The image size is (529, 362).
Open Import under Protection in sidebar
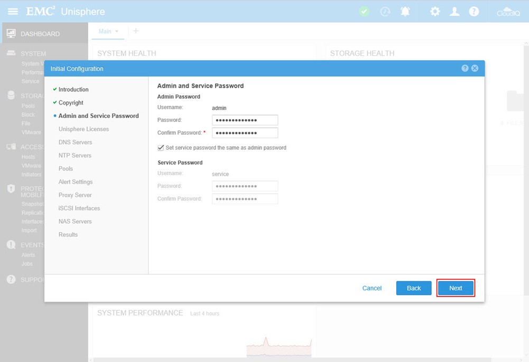tap(29, 230)
